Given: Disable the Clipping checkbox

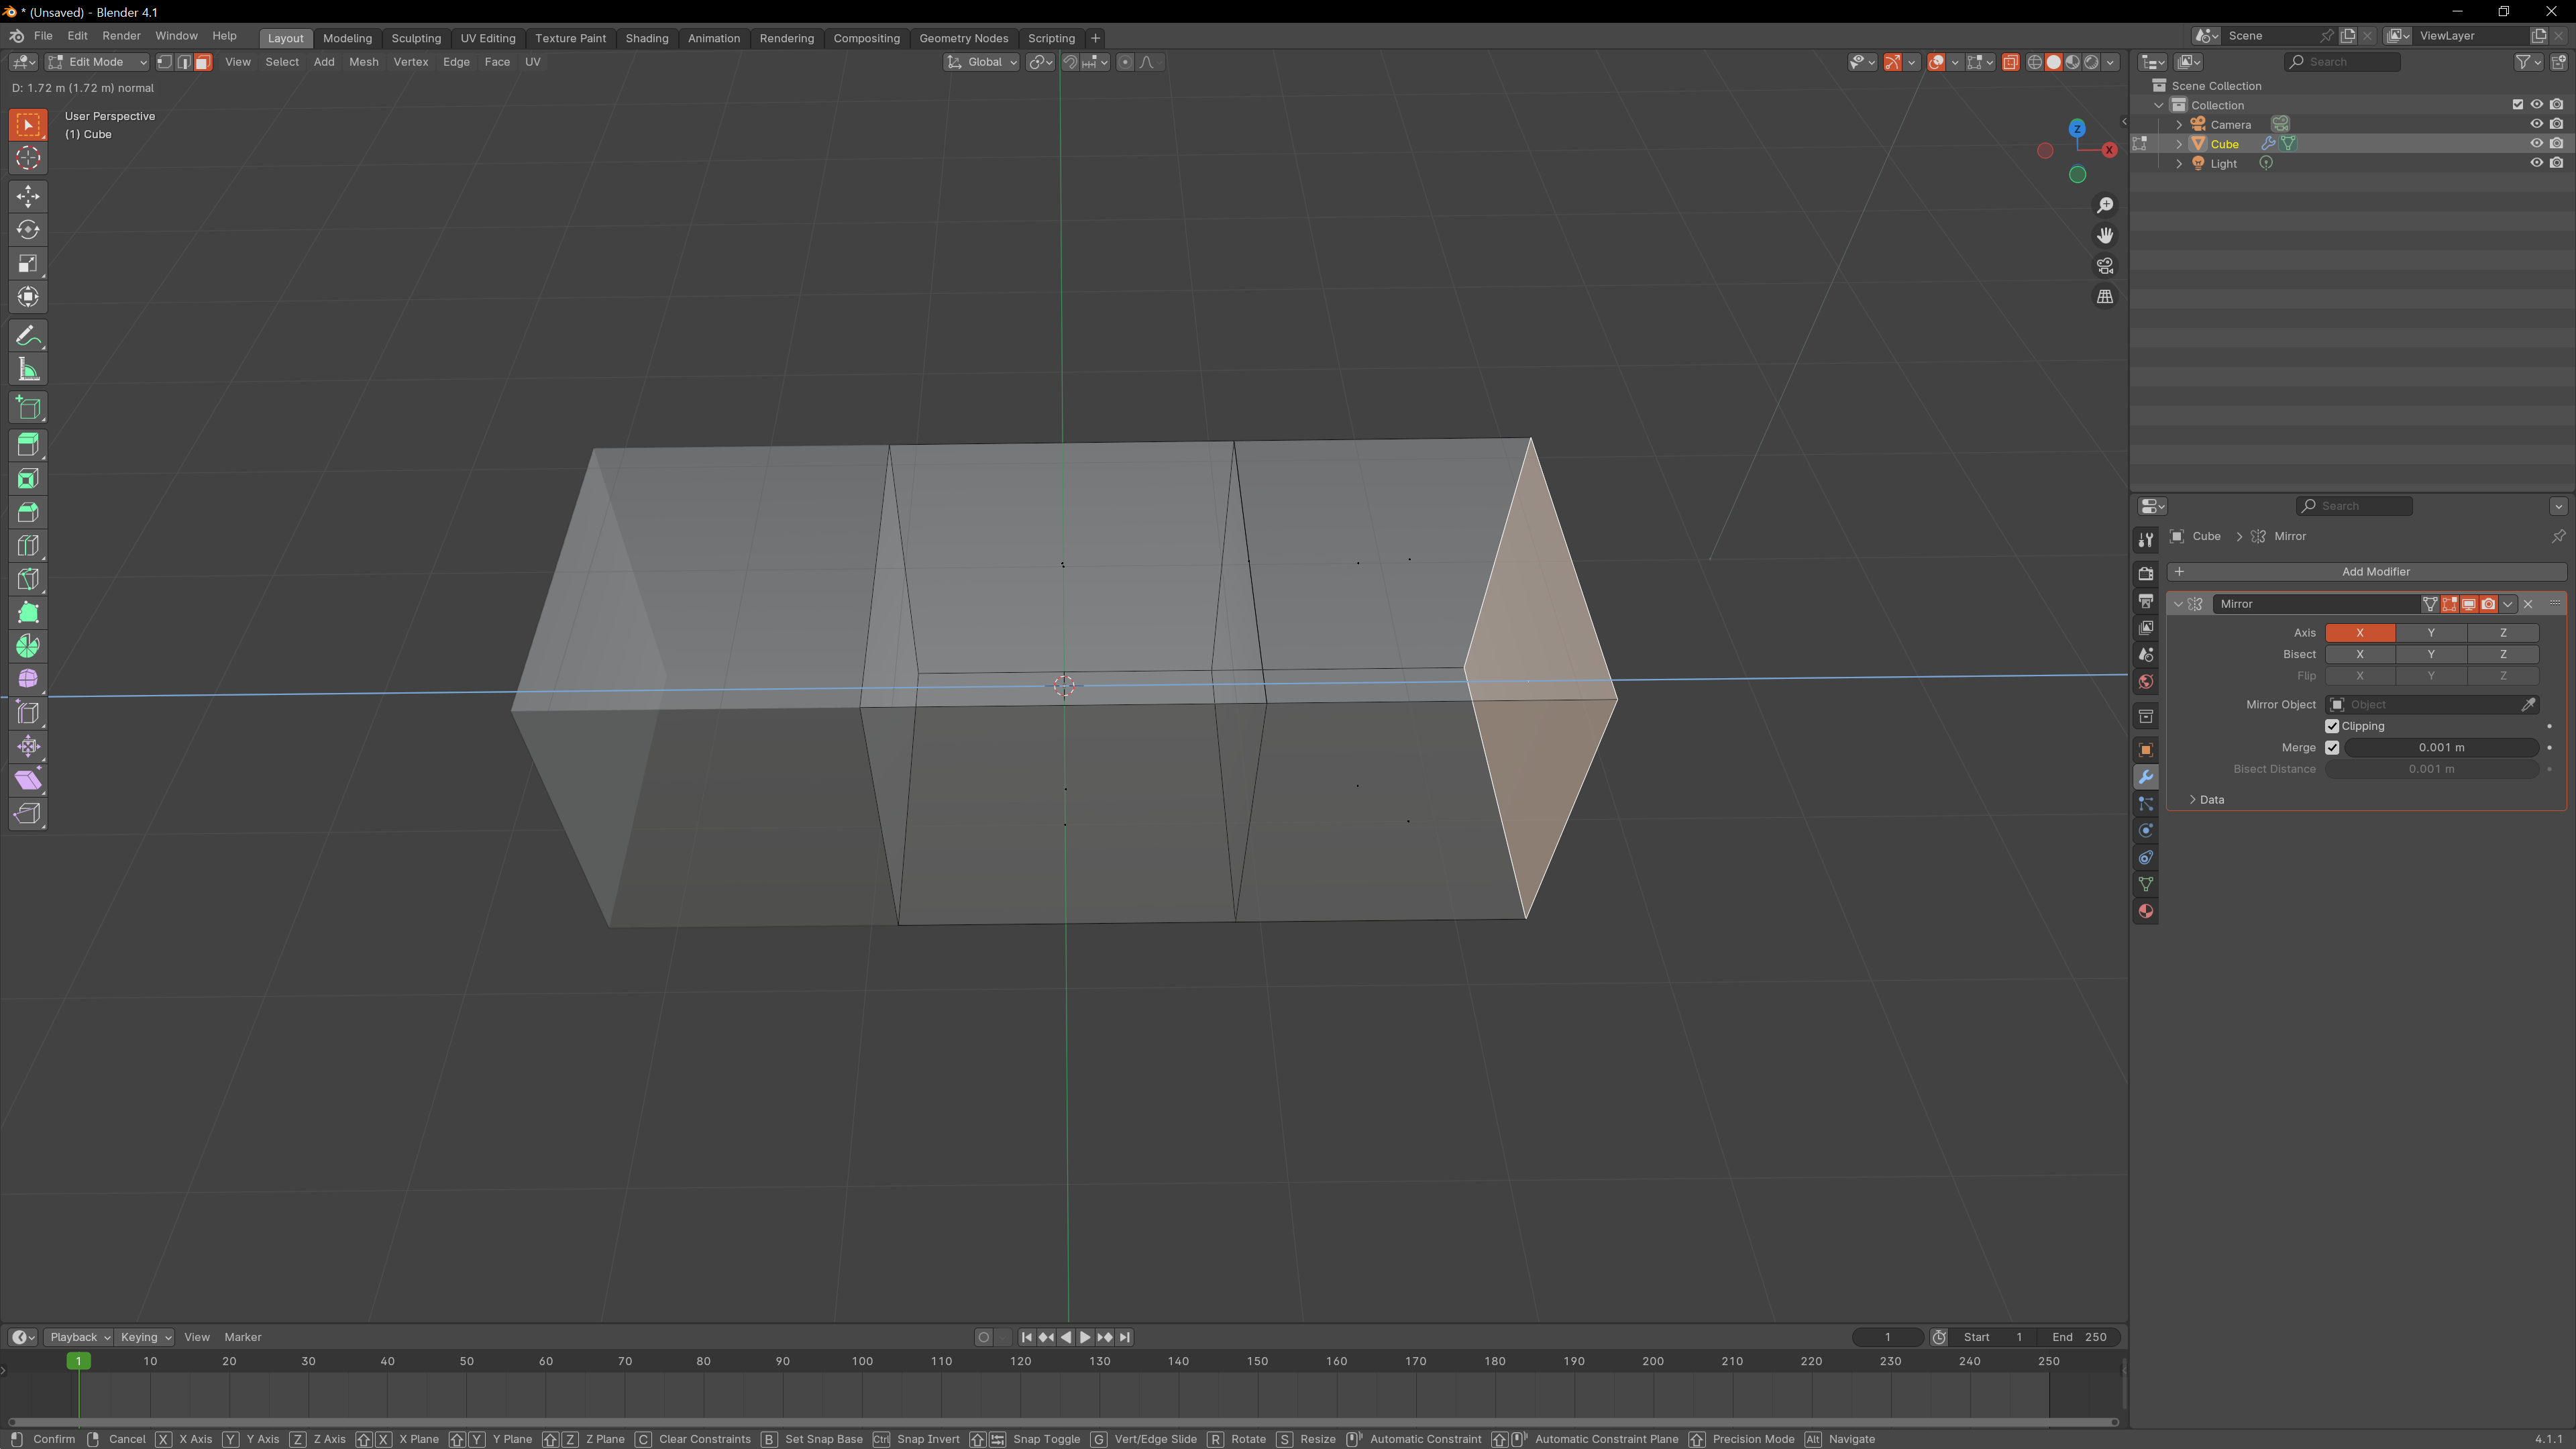Looking at the screenshot, I should pyautogui.click(x=2332, y=726).
